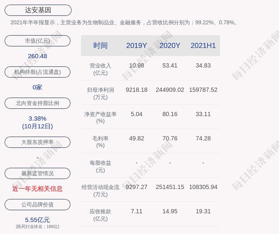Open the 最新监管情况 label

coord(37,173)
